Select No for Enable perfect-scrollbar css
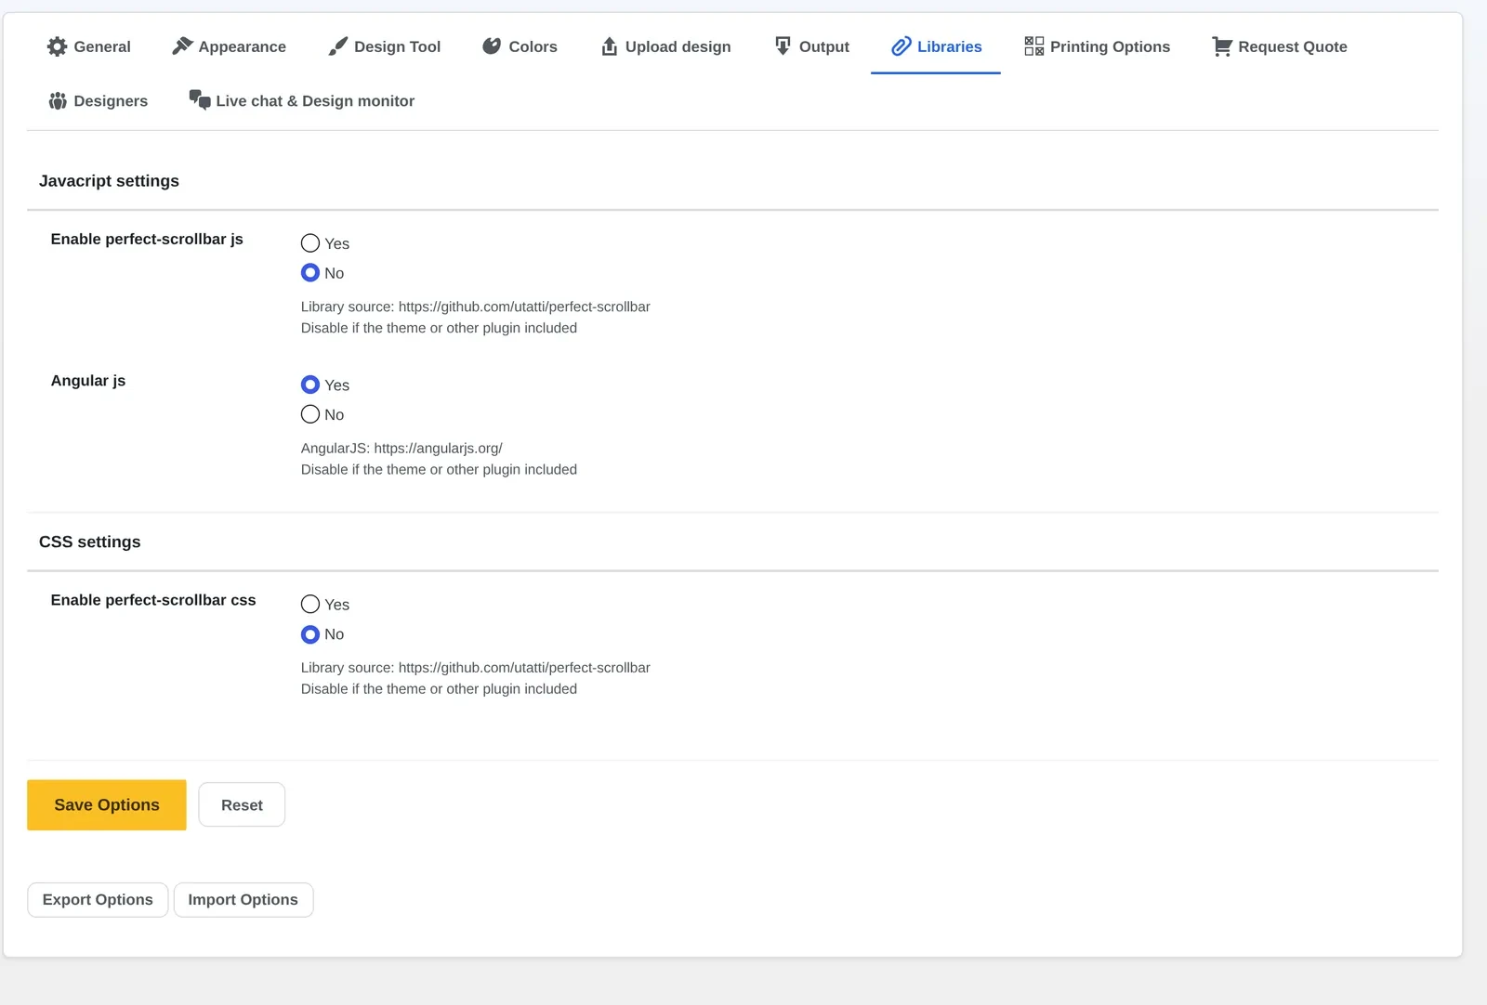 point(310,634)
